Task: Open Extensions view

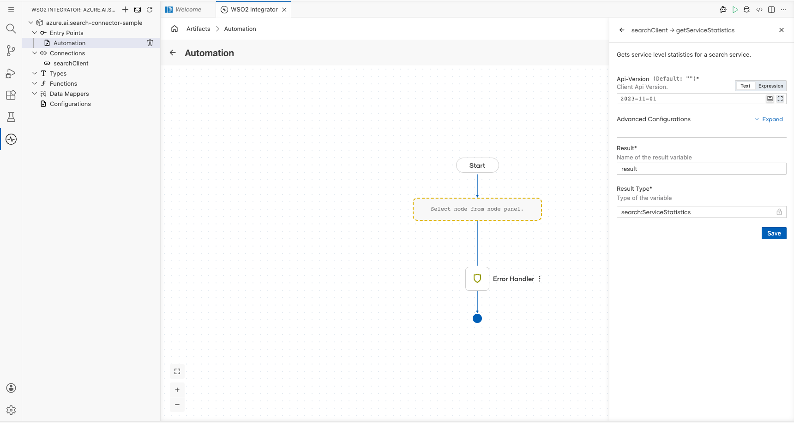Action: pos(11,95)
